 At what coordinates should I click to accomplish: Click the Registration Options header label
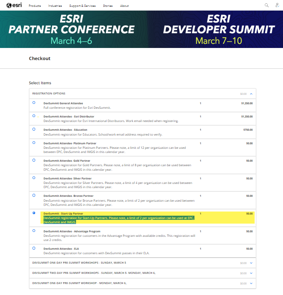point(49,94)
